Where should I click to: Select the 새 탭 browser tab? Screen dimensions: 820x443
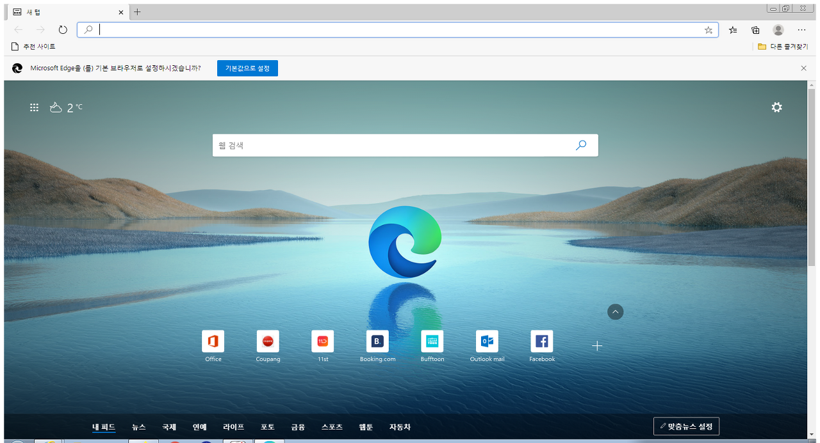(67, 12)
